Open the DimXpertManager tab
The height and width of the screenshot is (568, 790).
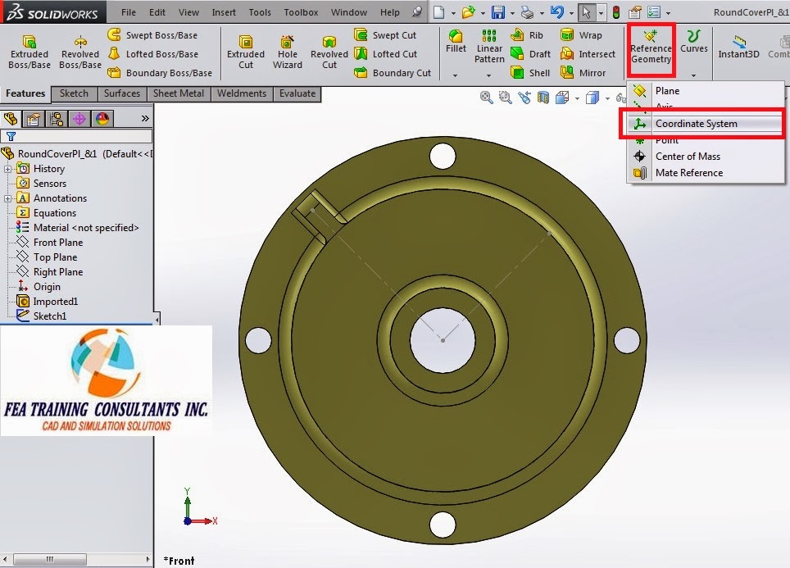pyautogui.click(x=79, y=119)
